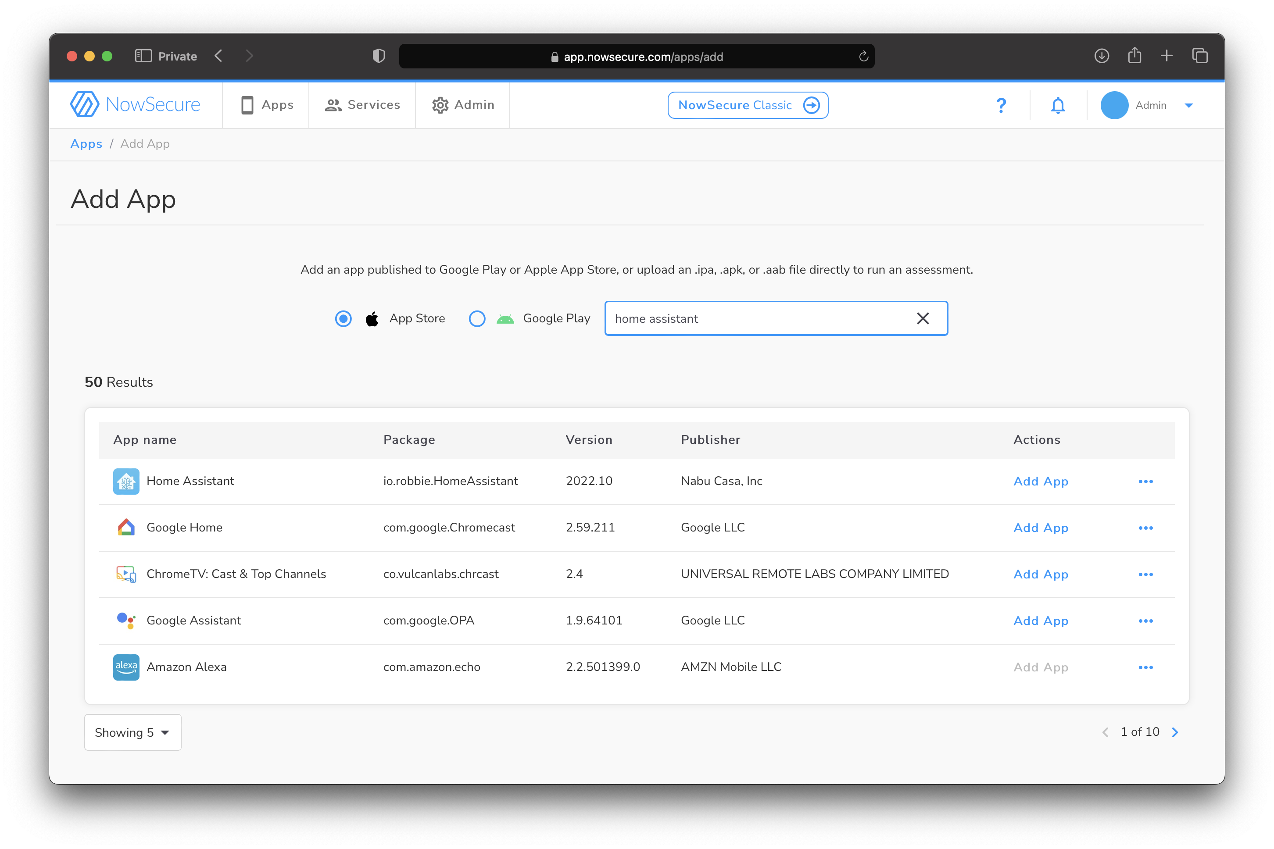The height and width of the screenshot is (849, 1274).
Task: Add App for Home Assistant
Action: pos(1041,482)
